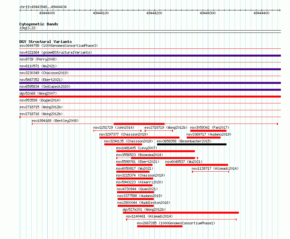This screenshot has width=290, height=239.
Task: Open nsv3297377 (Chaisson2019) label
Action: (123, 134)
